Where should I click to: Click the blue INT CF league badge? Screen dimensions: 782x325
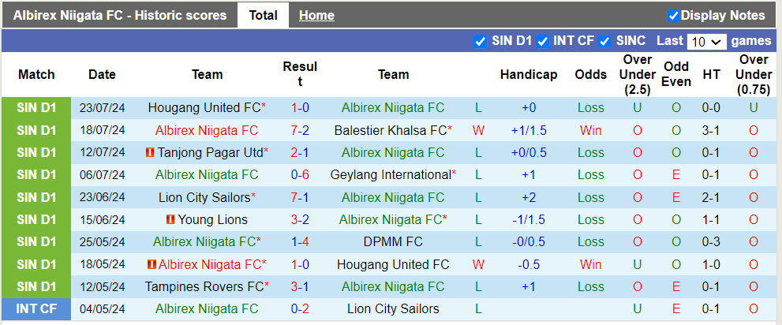[x=36, y=309]
